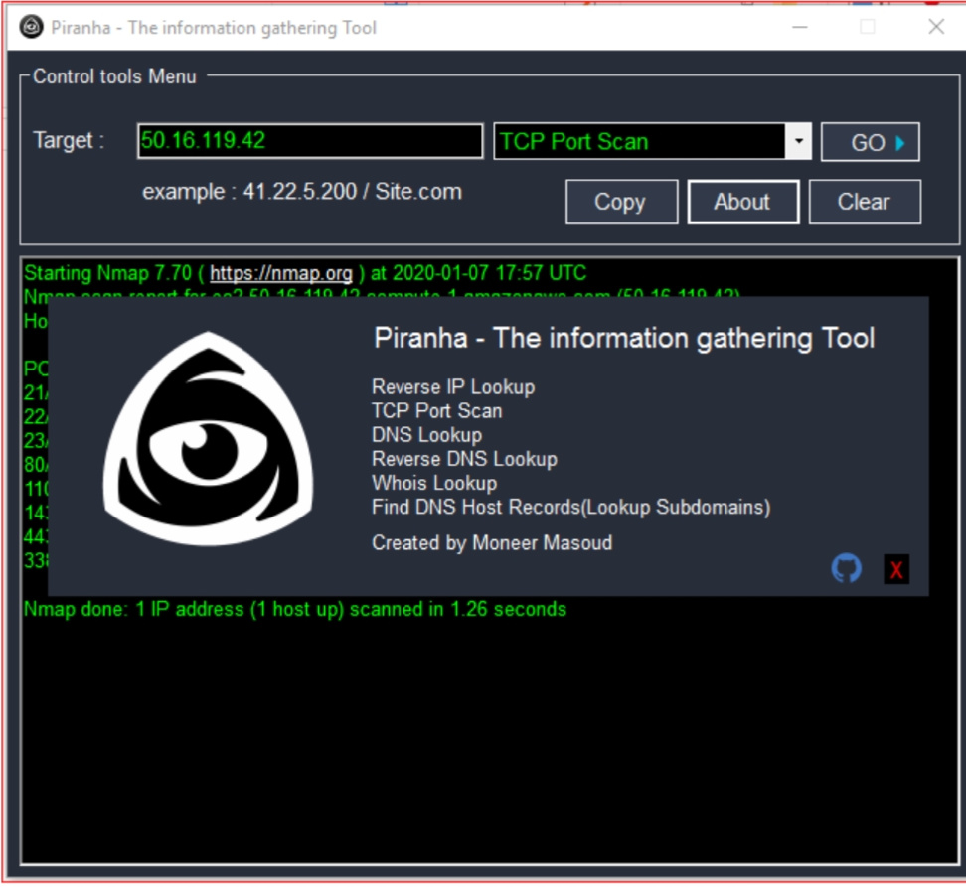Copy the scan output

point(621,202)
